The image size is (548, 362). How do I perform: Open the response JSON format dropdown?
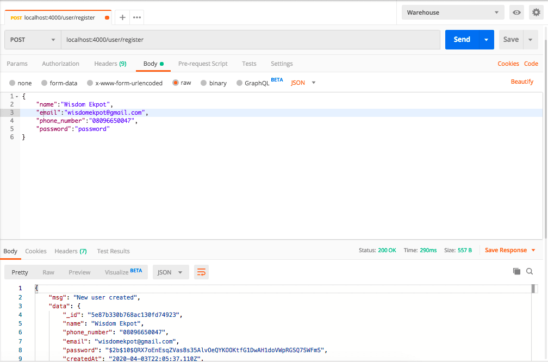pyautogui.click(x=171, y=272)
